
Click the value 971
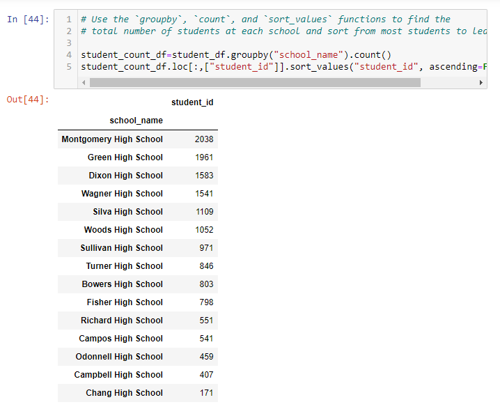tap(206, 248)
